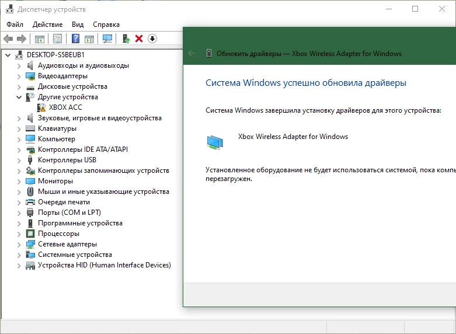
Task: Expand the Звуковые, игровые и видеоустройства chevron
Action: (19, 119)
